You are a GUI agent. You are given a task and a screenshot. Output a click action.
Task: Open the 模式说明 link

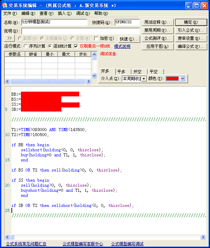tap(122, 46)
